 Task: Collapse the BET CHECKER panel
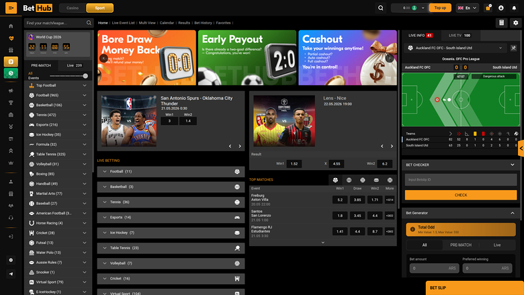[x=513, y=165]
